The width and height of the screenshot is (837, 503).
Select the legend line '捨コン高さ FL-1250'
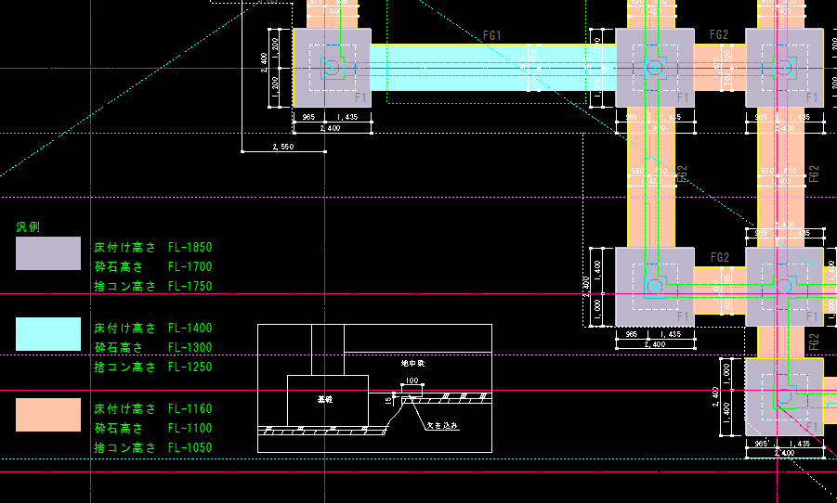coord(153,367)
